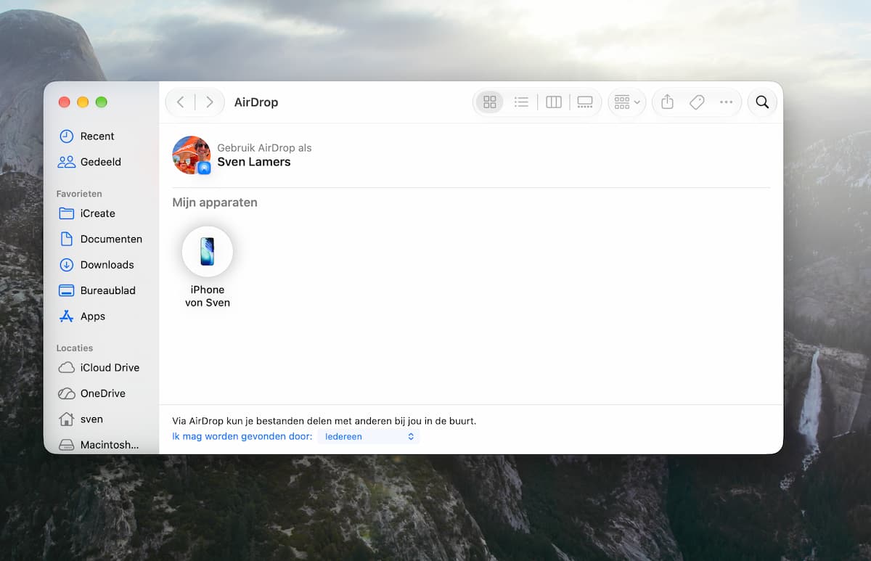Switch to gallery view

[585, 102]
